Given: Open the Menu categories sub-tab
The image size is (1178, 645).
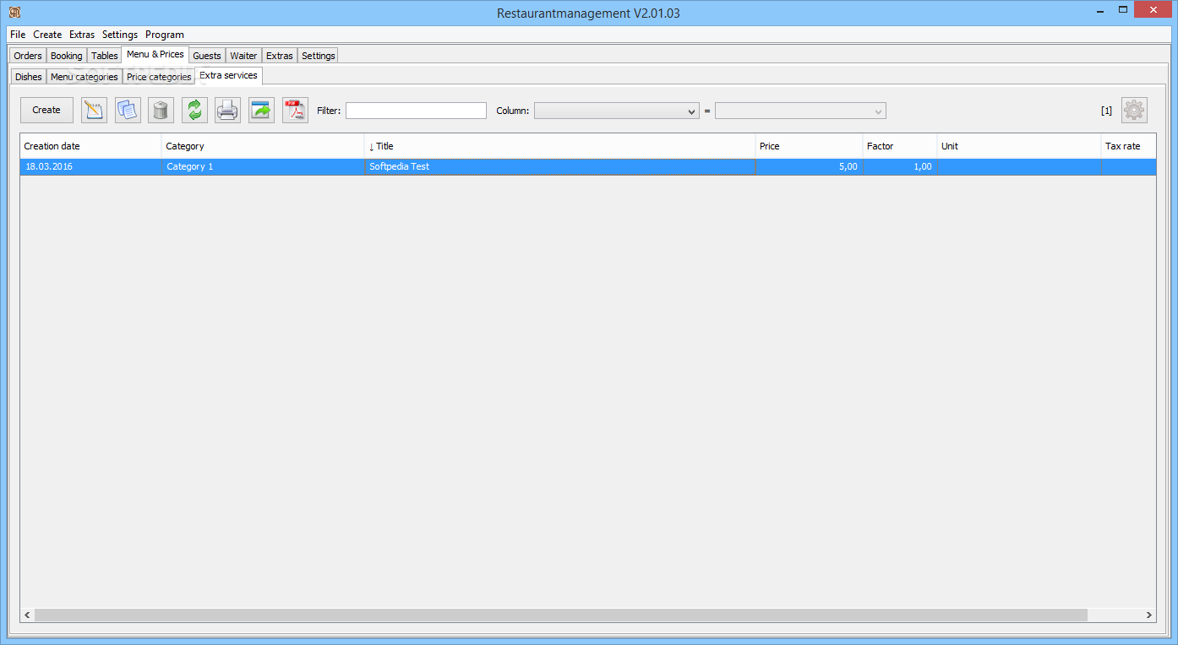Looking at the screenshot, I should tap(85, 77).
